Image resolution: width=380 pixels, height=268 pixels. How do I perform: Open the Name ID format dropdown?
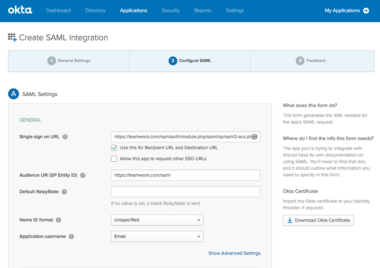click(157, 220)
